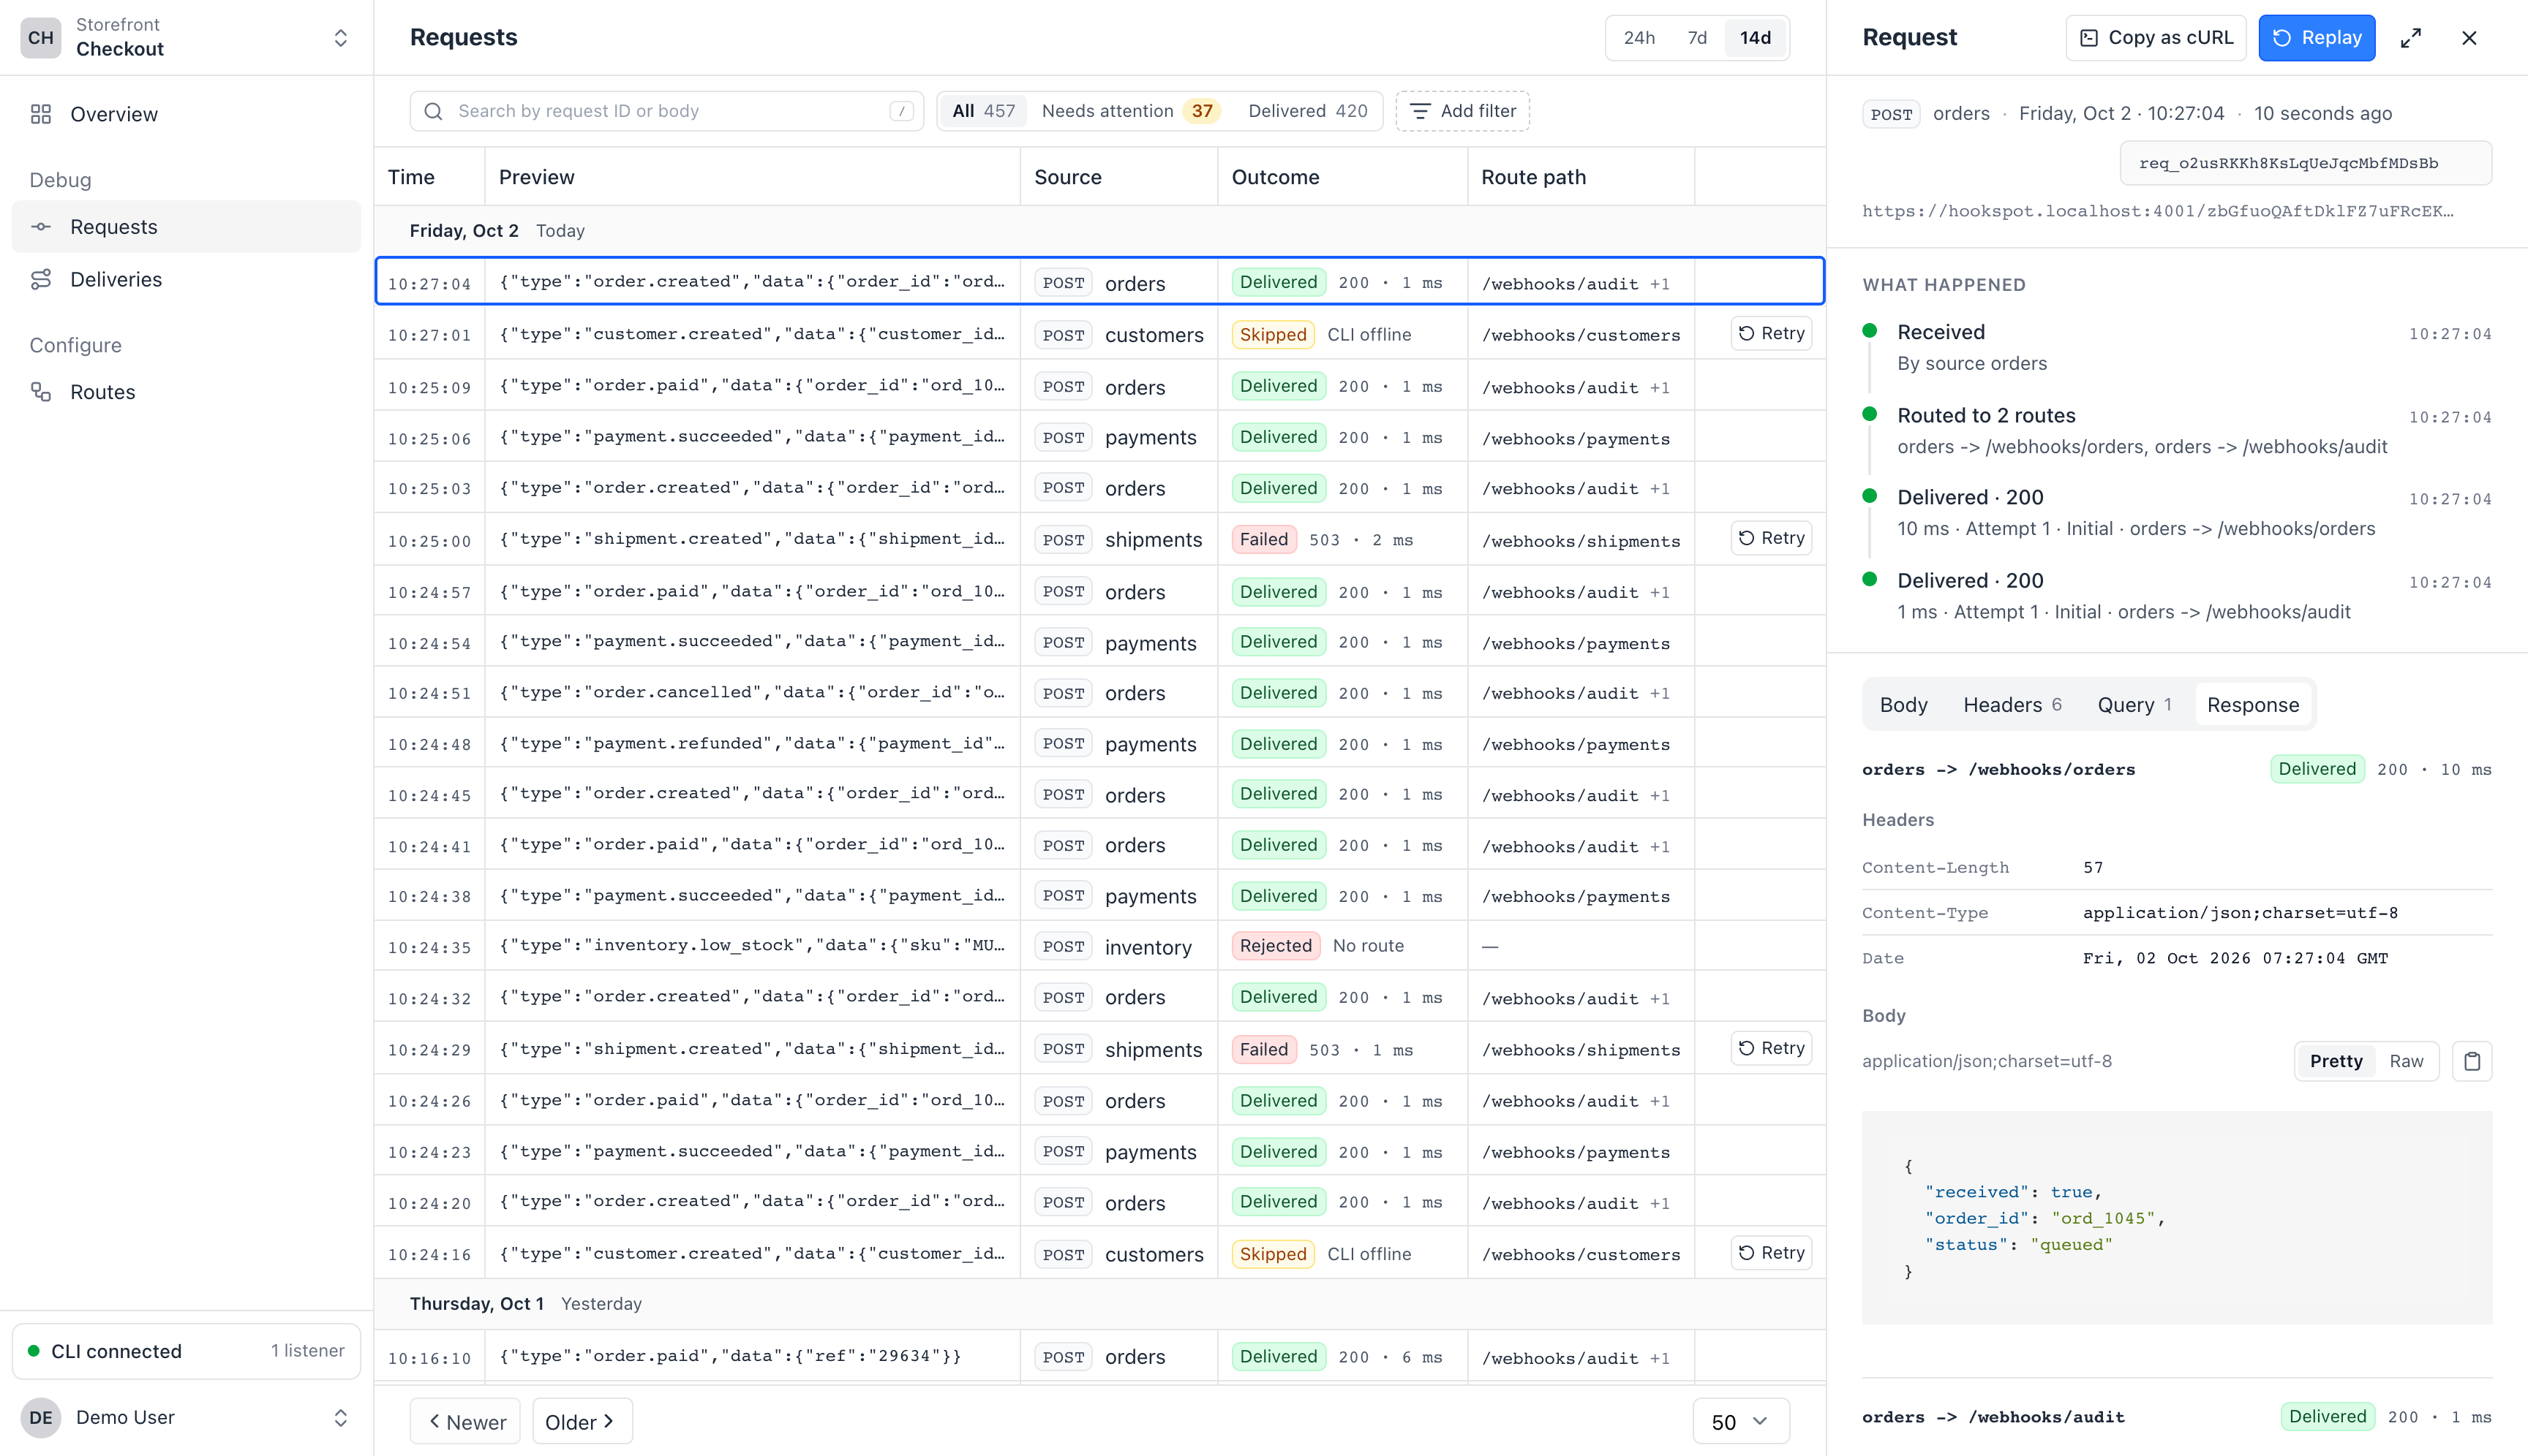Open the Routes configuration page
The height and width of the screenshot is (1456, 2528).
pyautogui.click(x=186, y=392)
